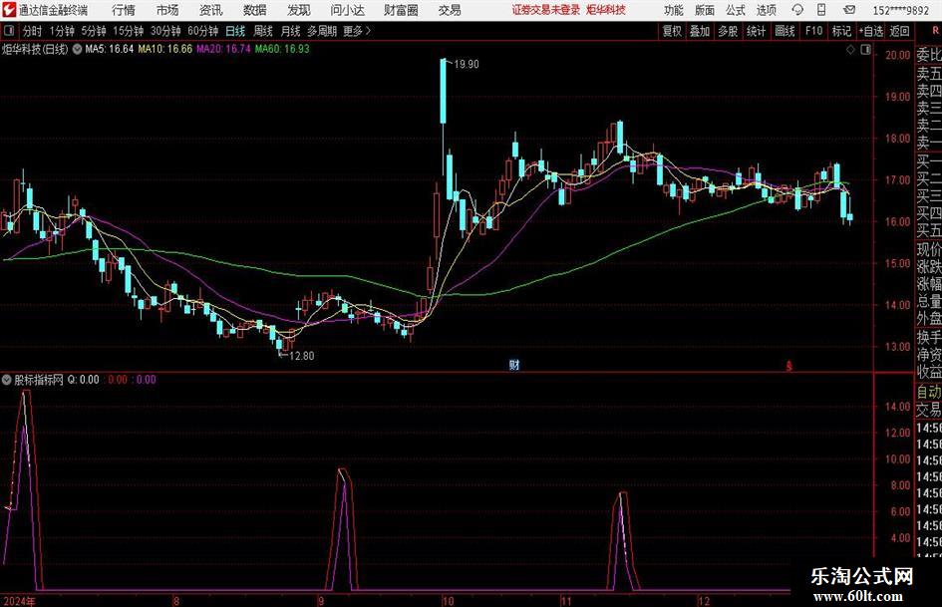Click the MA60: 16.93 label

click(282, 49)
